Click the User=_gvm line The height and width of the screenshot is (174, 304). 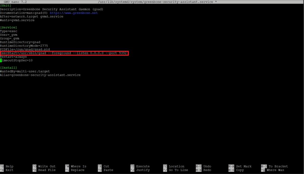tap(9, 35)
